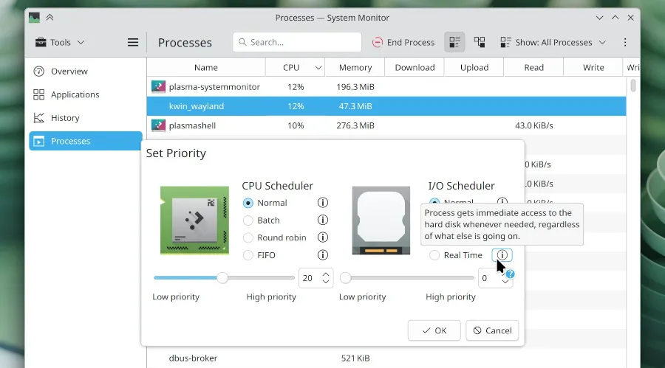Switch to list view mode icon

click(x=454, y=43)
